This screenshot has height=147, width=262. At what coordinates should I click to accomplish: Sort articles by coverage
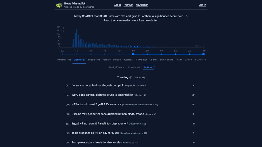[x=134, y=67]
